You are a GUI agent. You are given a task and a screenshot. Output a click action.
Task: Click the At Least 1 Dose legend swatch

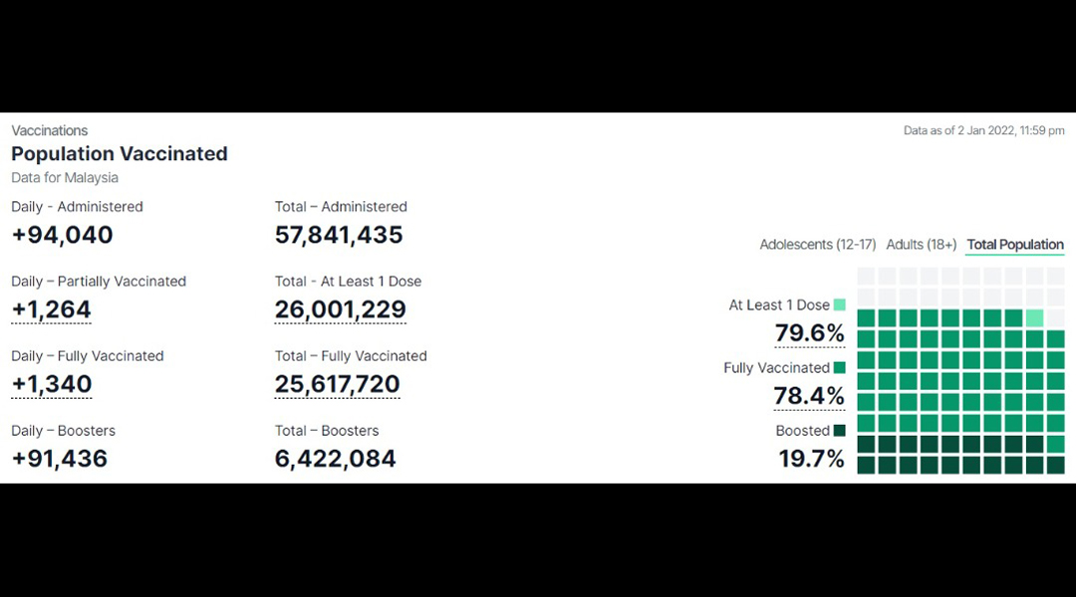coord(839,305)
